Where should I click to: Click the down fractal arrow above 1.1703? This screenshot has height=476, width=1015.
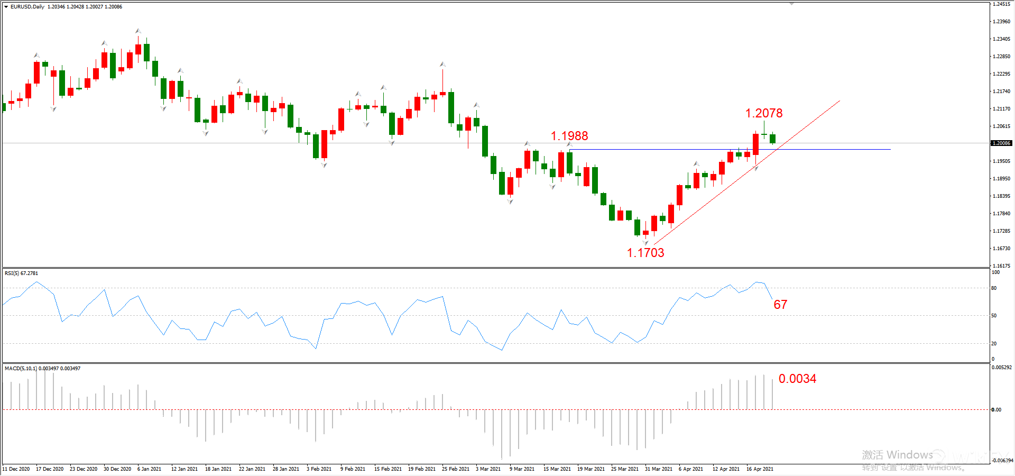(x=645, y=243)
